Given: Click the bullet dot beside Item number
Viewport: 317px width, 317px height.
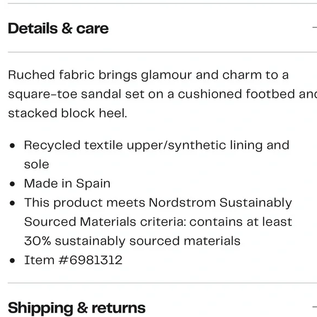Looking at the screenshot, I should point(13,261).
